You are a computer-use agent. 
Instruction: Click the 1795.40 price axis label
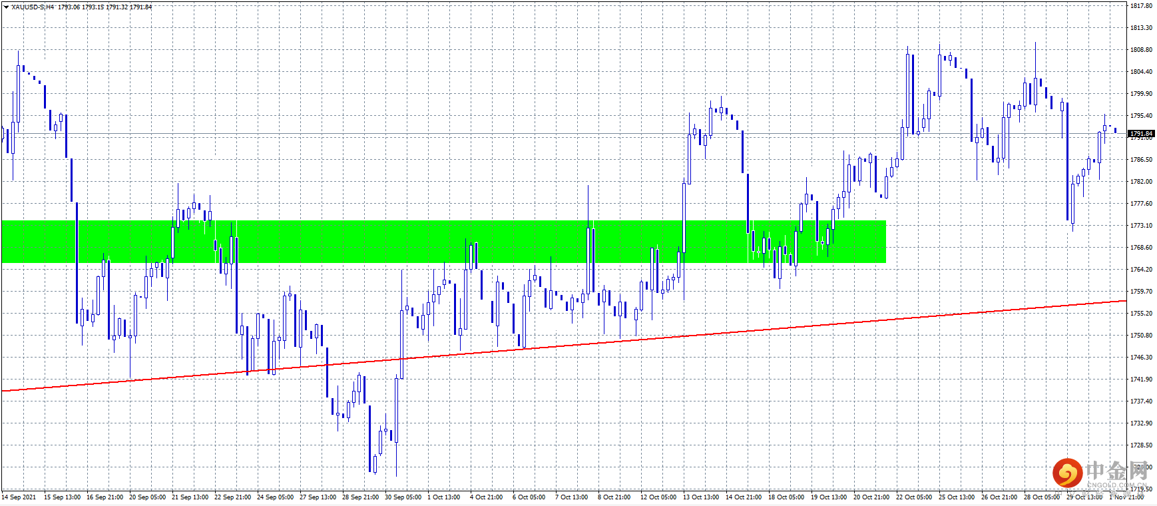coord(1141,116)
